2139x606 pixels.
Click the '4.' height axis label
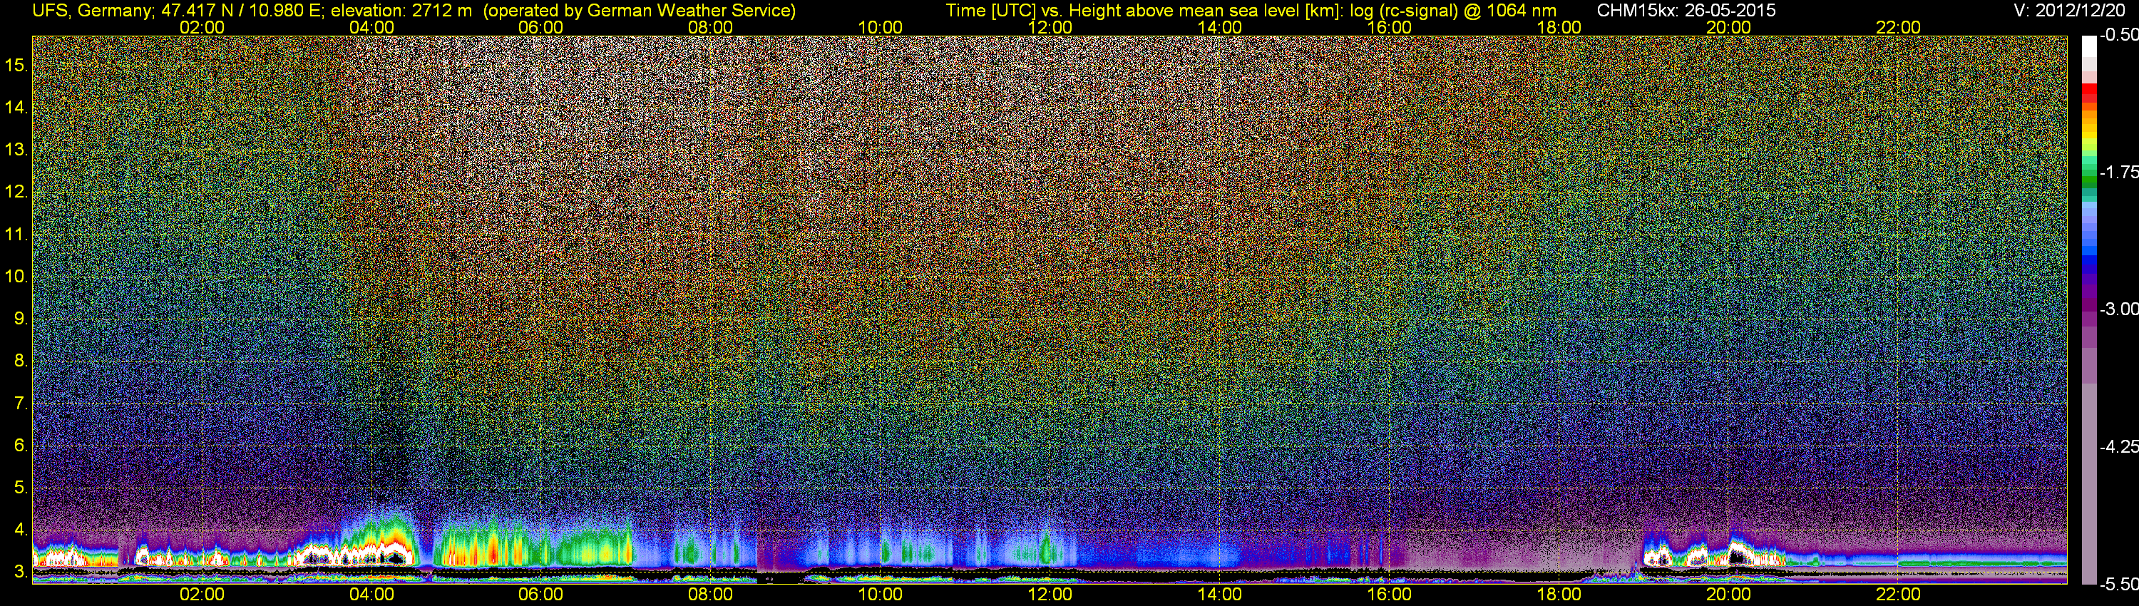[20, 530]
